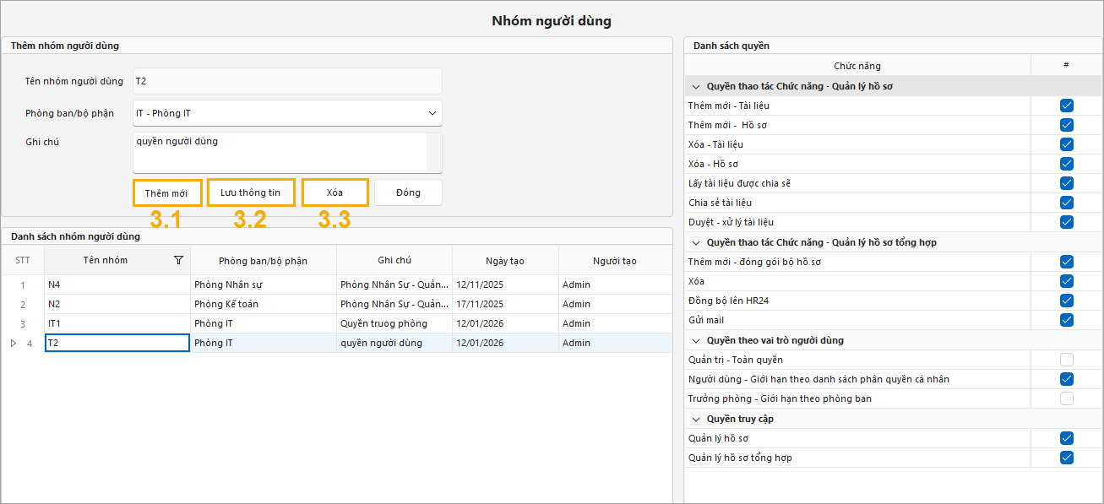Collapse Quyền thao tác Chức năng - Quản lý hồ sơ group
The height and width of the screenshot is (504, 1104).
[697, 86]
